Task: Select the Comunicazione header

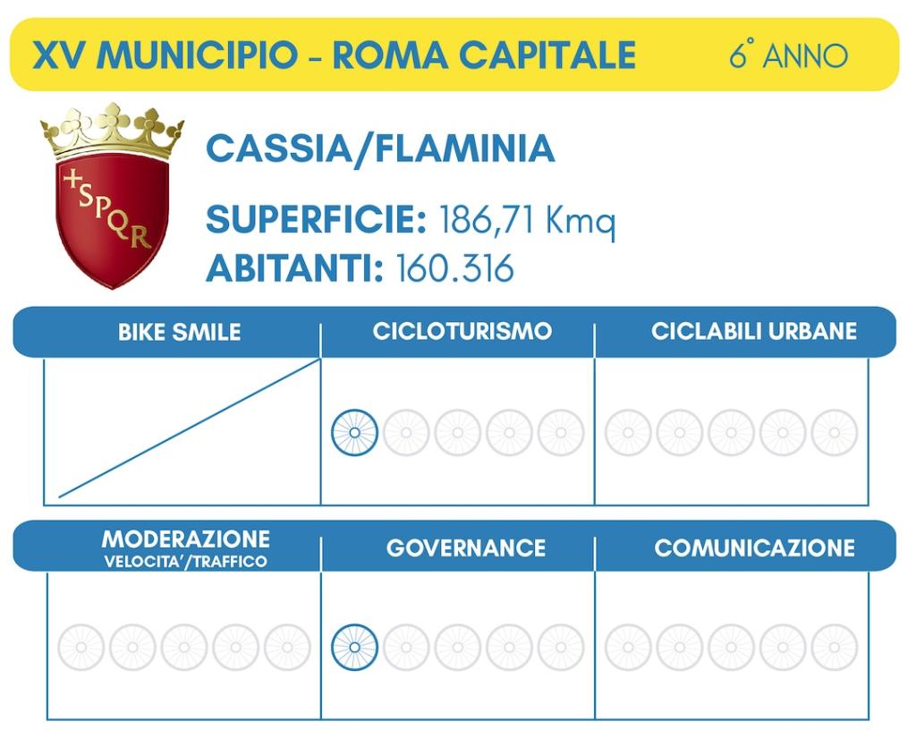Action: tap(754, 548)
